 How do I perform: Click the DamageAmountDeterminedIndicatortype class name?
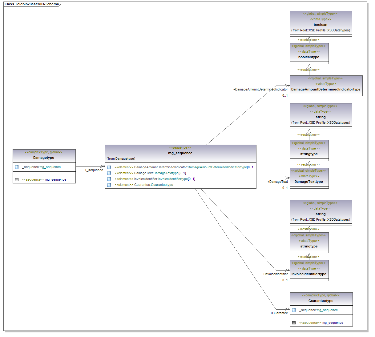point(326,89)
